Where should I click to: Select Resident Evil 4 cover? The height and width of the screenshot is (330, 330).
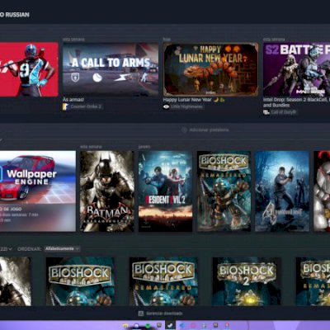click(x=282, y=191)
